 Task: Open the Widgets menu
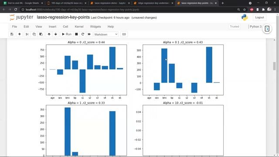(x=95, y=27)
